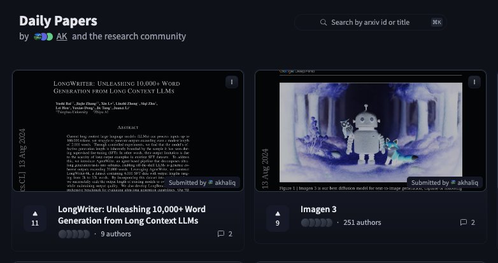Open the Imagen 3 title link
This screenshot has width=498, height=263.
(x=318, y=209)
